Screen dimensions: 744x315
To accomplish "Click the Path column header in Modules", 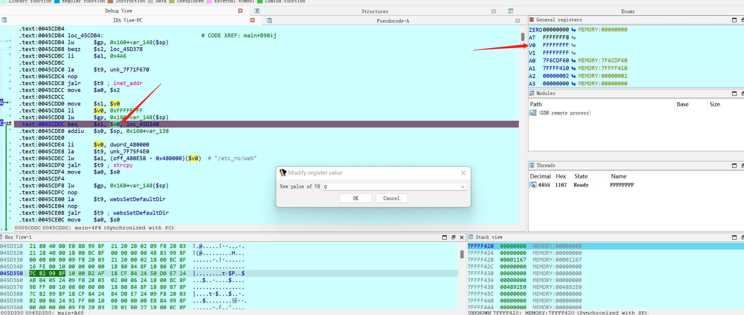I will (x=536, y=104).
